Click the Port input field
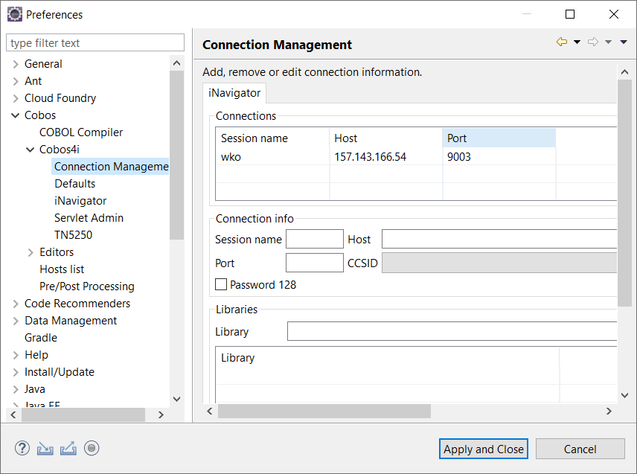This screenshot has height=474, width=637. point(315,263)
